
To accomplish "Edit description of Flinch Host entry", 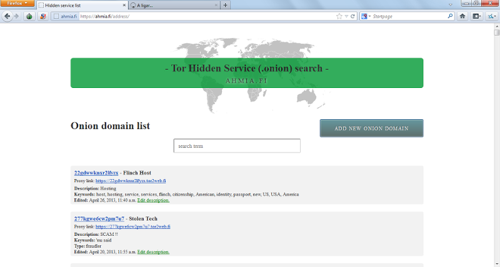I will pos(153,200).
